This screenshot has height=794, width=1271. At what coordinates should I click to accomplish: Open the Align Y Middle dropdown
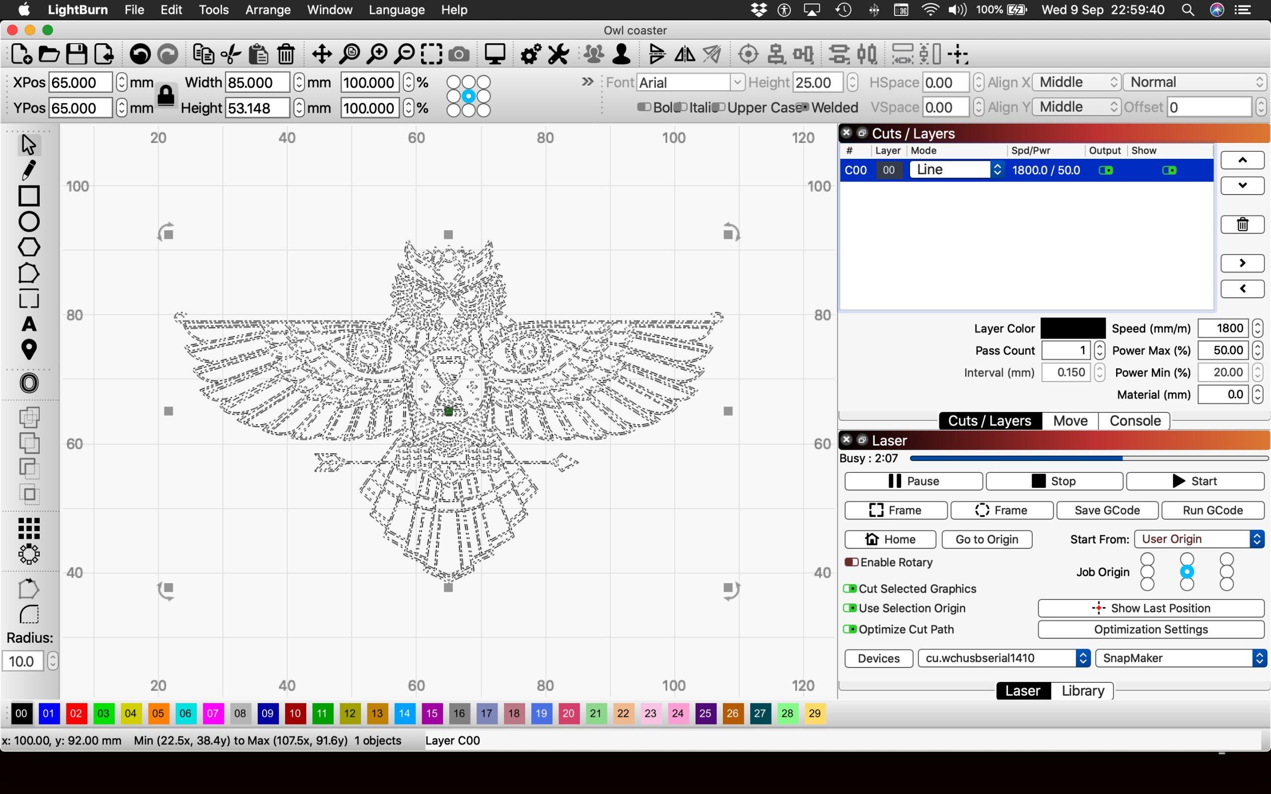pos(1075,107)
